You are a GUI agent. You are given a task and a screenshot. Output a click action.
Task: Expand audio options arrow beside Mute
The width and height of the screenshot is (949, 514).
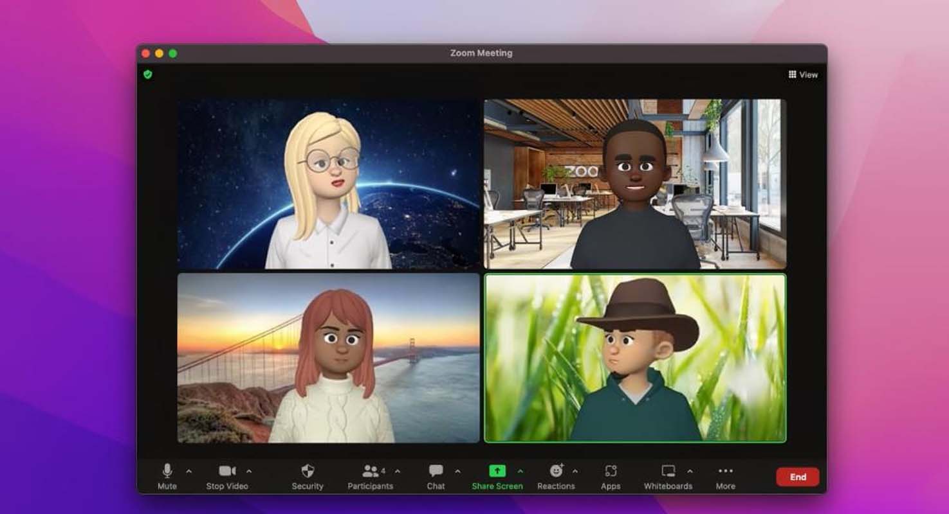[x=189, y=472]
